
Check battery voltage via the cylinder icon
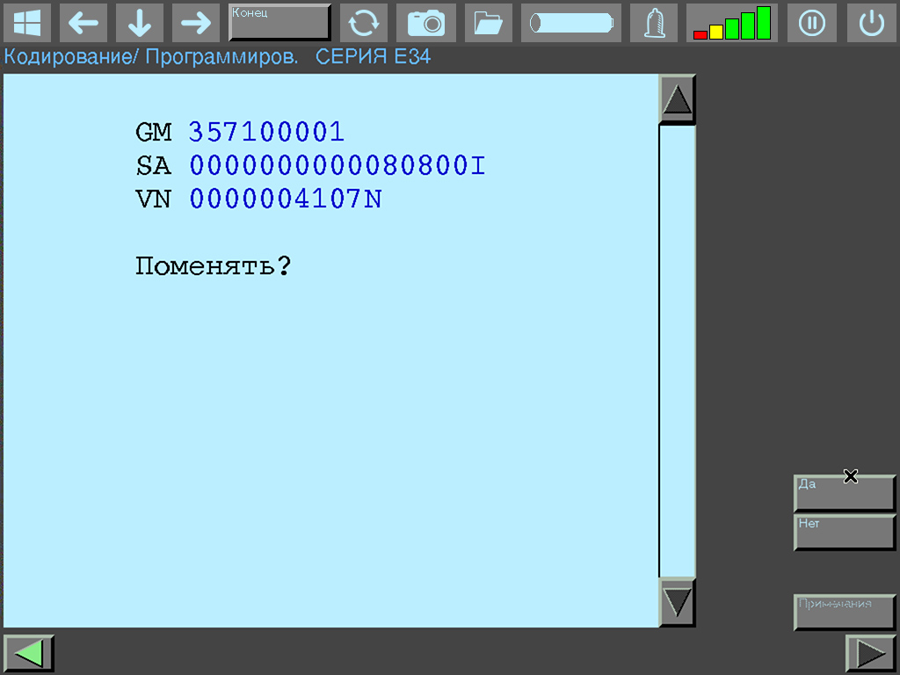pos(570,23)
